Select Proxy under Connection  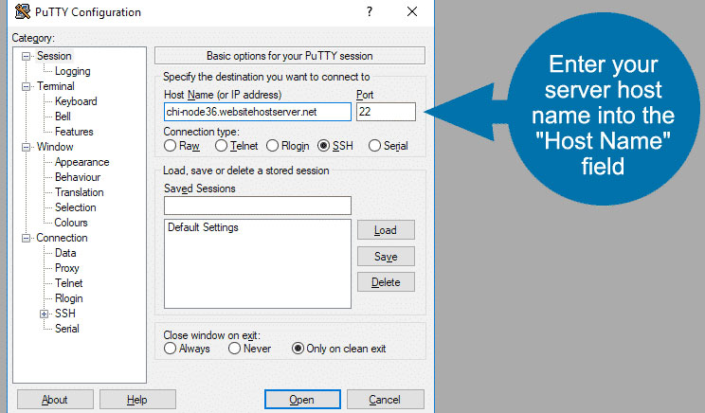coord(67,268)
